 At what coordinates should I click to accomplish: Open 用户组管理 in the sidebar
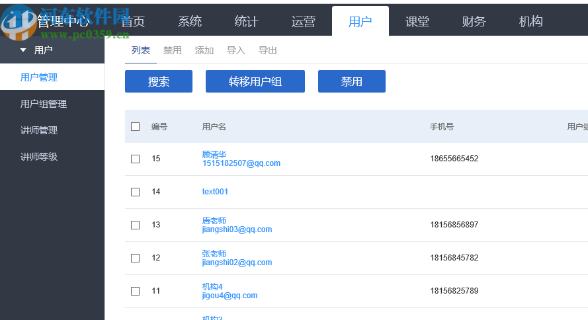[44, 104]
